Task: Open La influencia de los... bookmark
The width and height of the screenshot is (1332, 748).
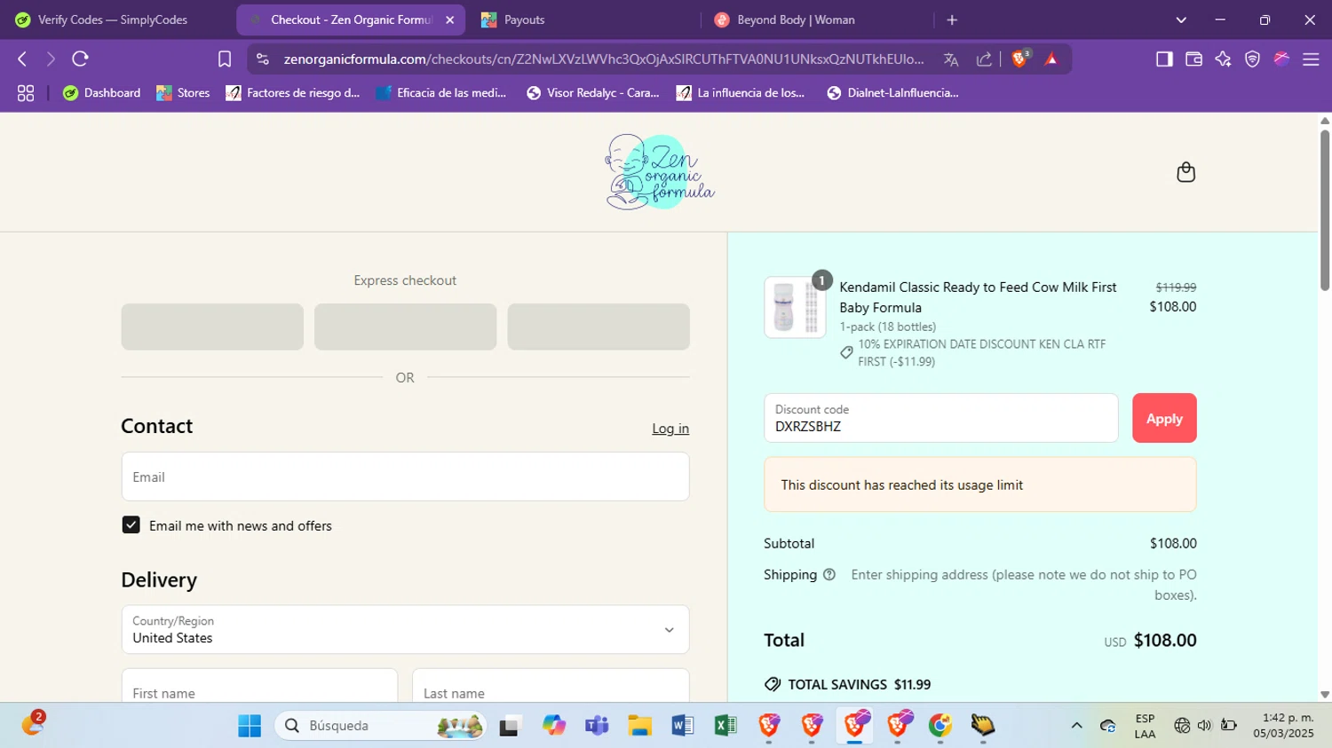Action: click(741, 93)
